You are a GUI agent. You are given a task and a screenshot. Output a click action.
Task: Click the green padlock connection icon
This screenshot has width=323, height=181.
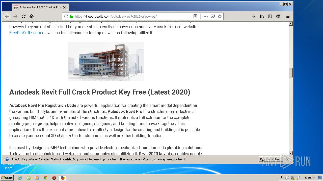click(71, 16)
